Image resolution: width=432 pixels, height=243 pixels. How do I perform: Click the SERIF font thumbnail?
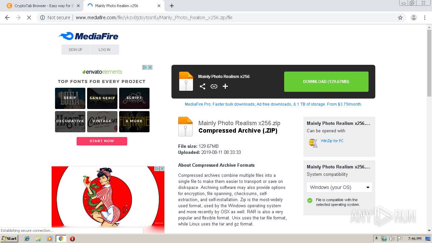point(70,98)
